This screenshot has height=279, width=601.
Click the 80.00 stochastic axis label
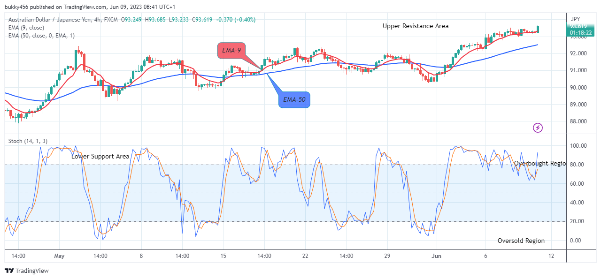coord(578,165)
